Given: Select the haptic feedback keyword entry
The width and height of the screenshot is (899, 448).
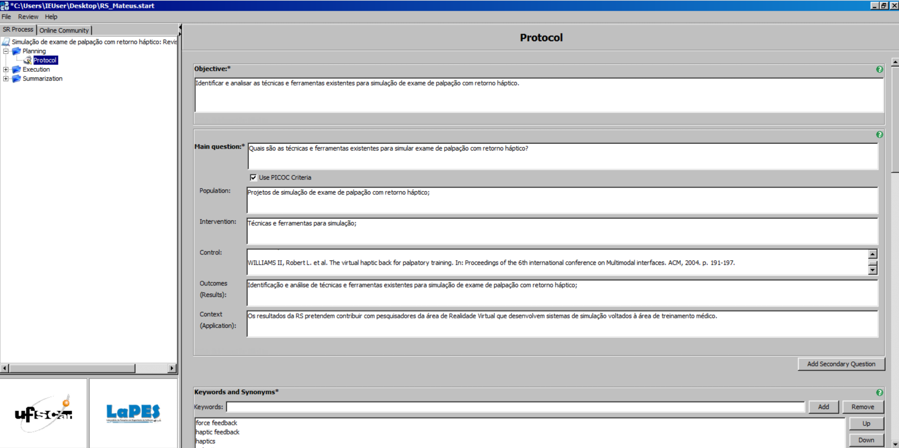Looking at the screenshot, I should point(218,432).
